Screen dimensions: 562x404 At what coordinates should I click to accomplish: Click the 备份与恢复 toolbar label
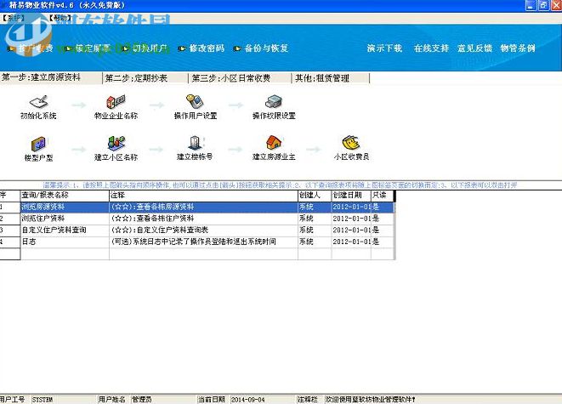coord(266,48)
